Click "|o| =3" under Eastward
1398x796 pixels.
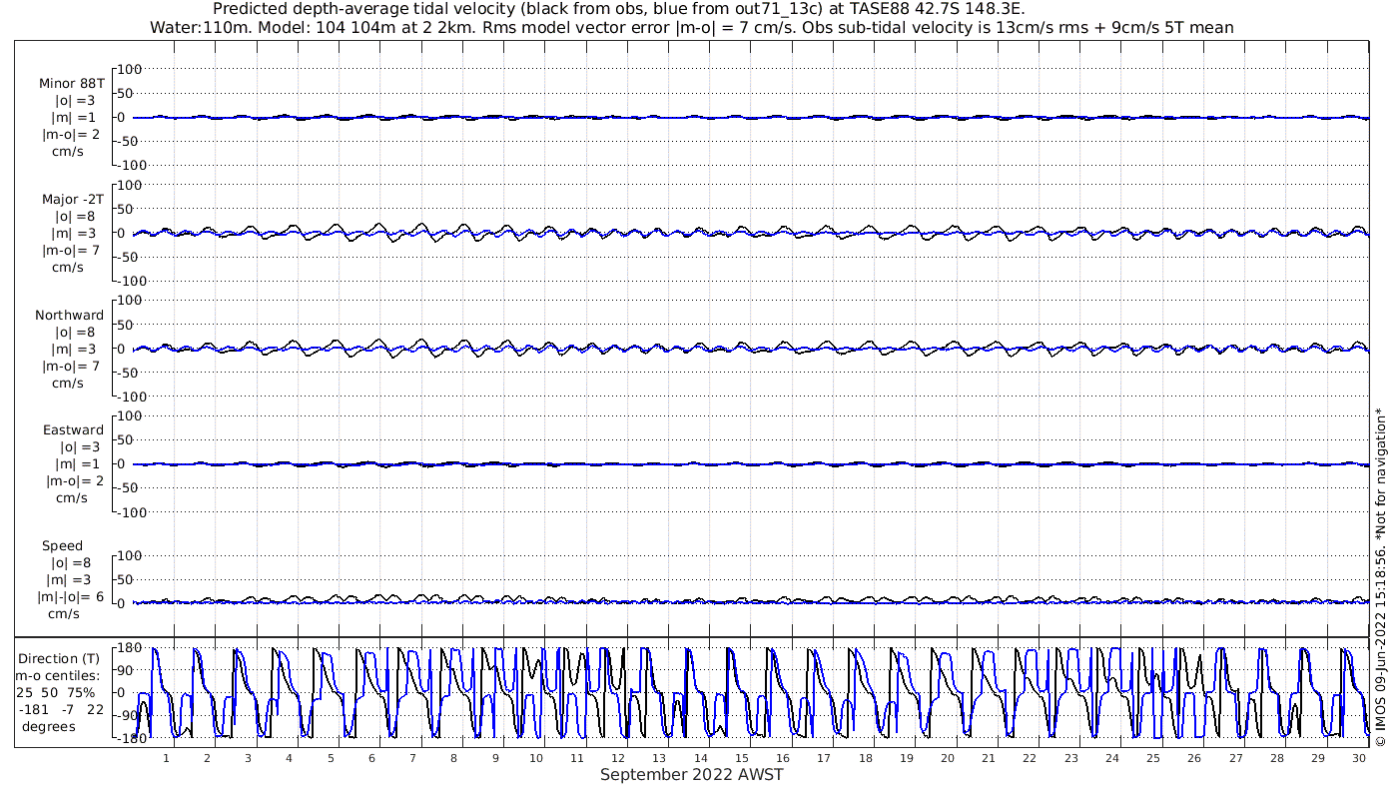click(80, 446)
